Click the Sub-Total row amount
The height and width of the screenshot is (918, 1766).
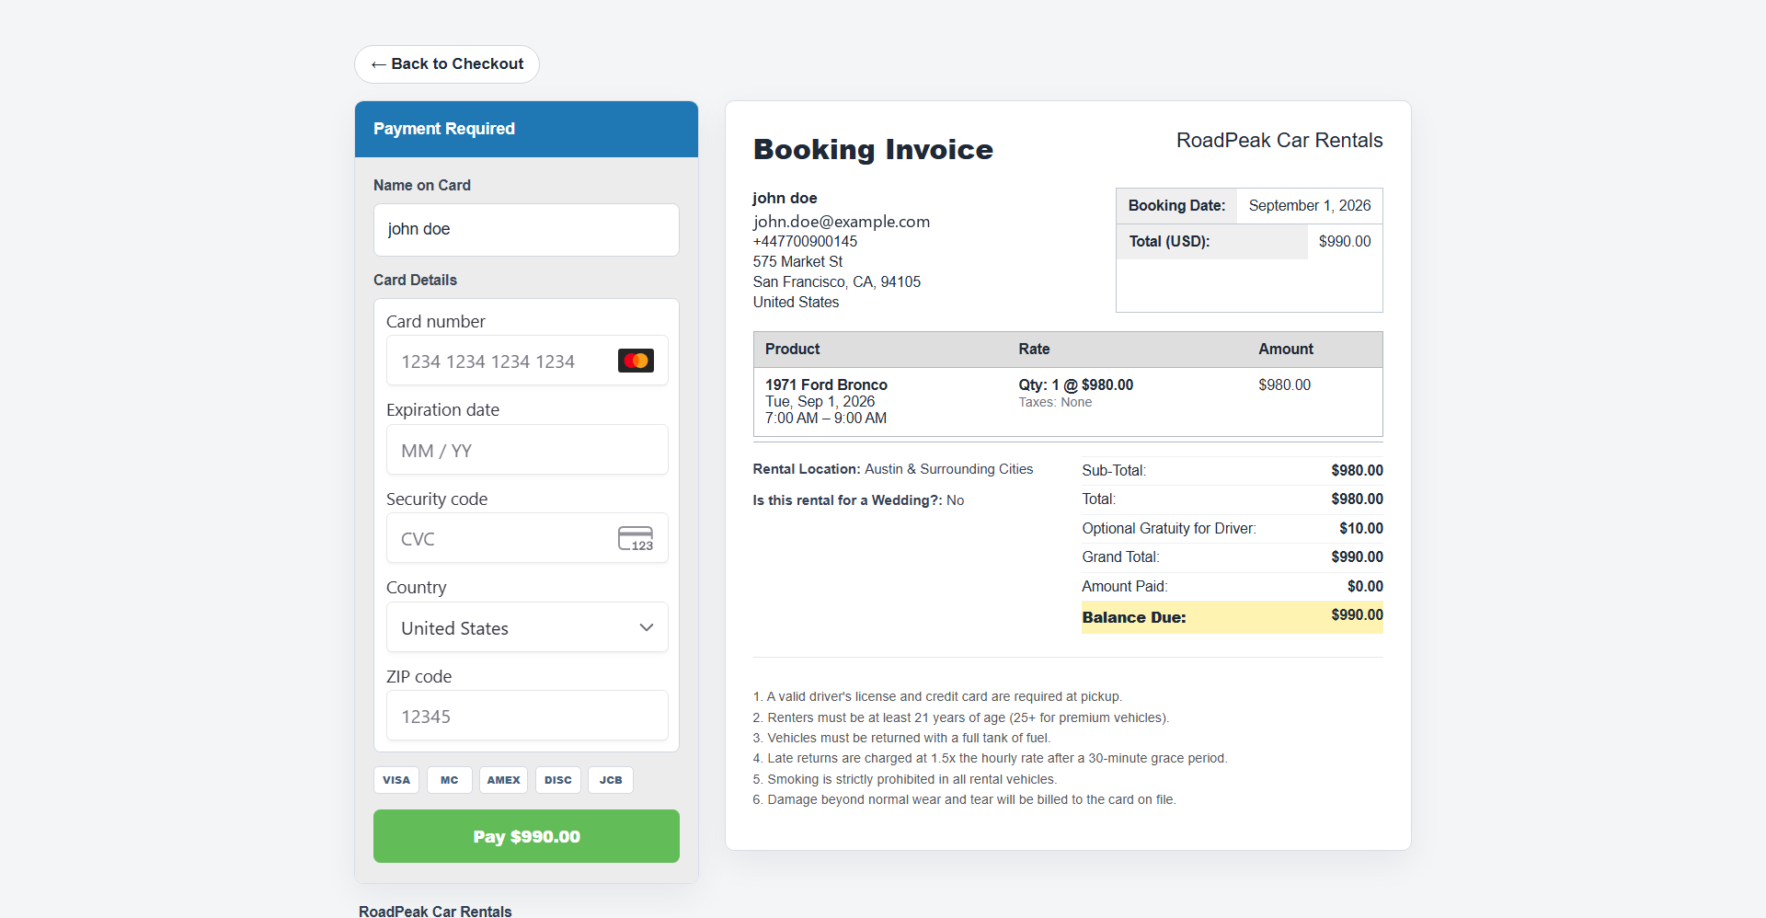(1357, 471)
